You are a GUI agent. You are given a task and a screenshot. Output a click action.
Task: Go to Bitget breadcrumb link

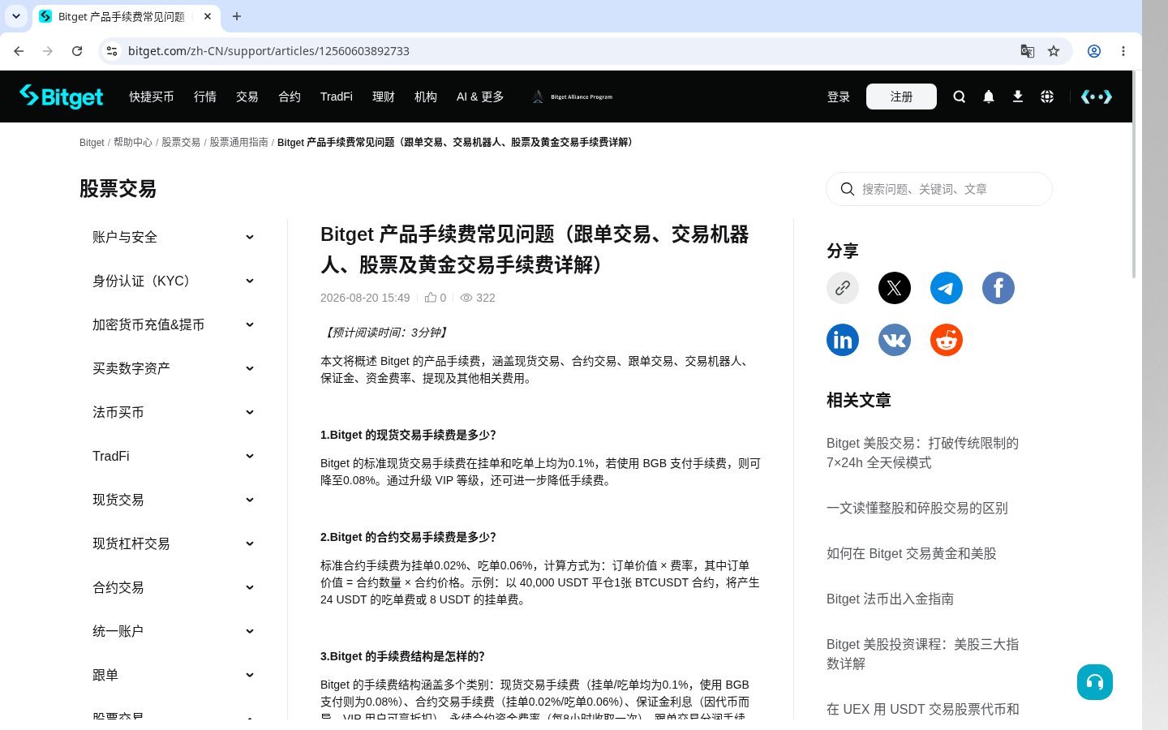click(x=92, y=142)
